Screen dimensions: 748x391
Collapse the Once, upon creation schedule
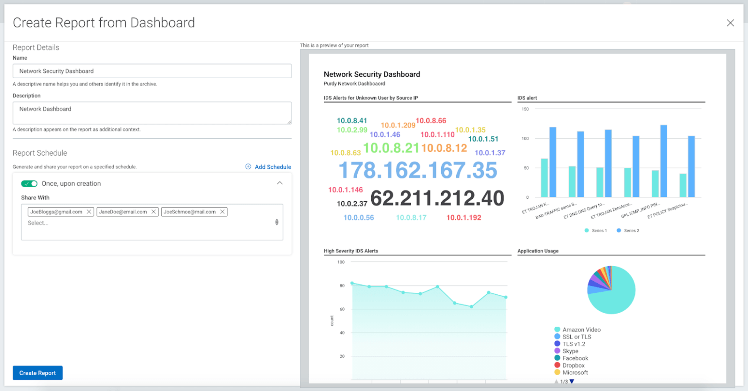tap(280, 183)
